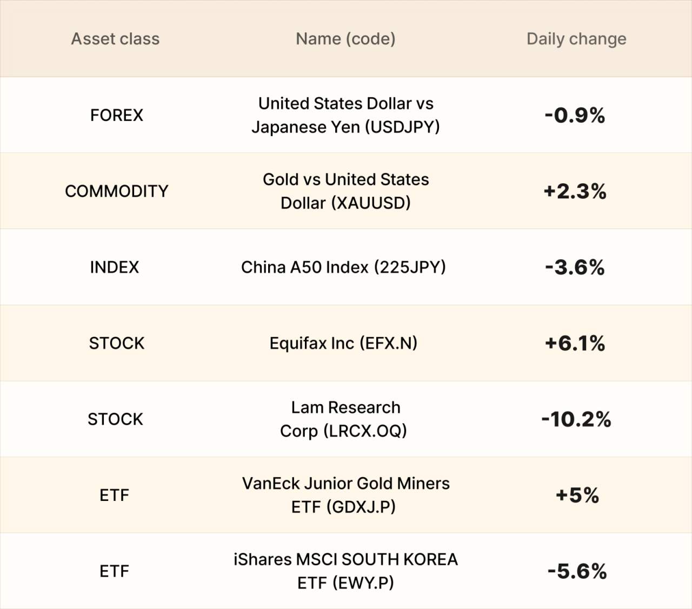Open Gold vs United States Dollar (XAUUSD)
The image size is (692, 609).
[x=345, y=191]
